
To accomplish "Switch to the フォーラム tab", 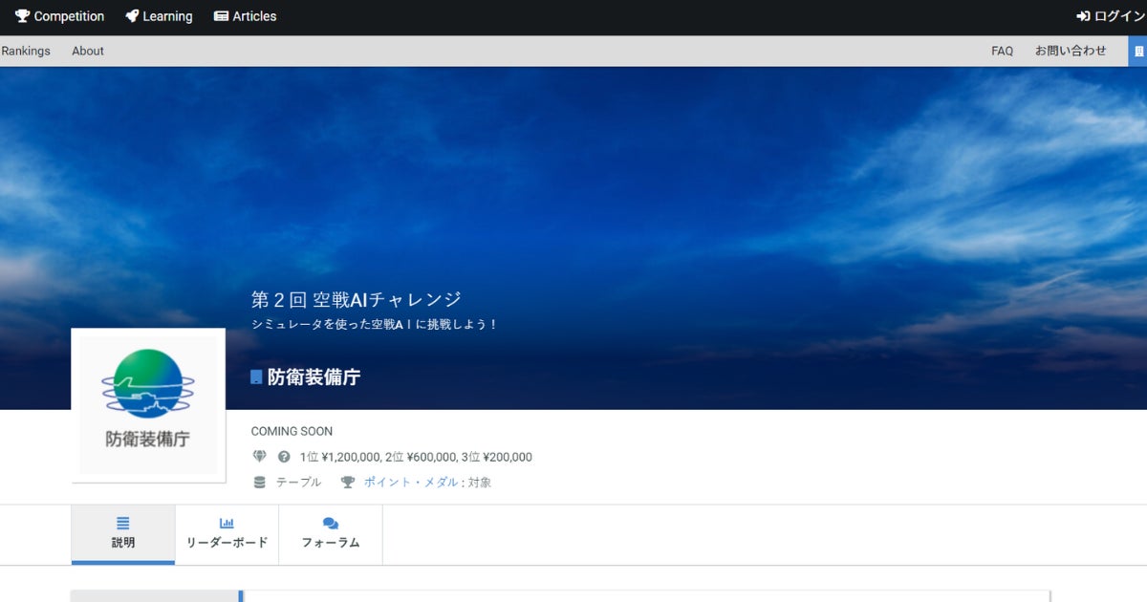I will pyautogui.click(x=331, y=533).
